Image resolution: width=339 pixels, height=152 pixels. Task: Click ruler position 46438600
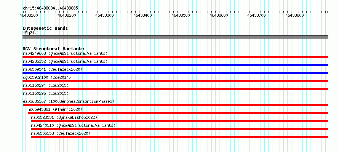(x=219, y=15)
